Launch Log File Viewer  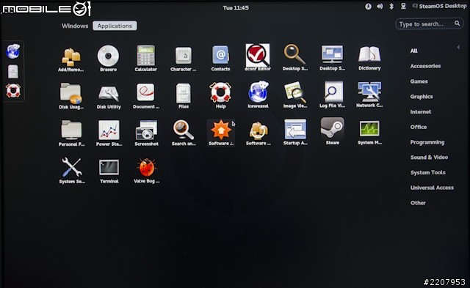(x=332, y=95)
